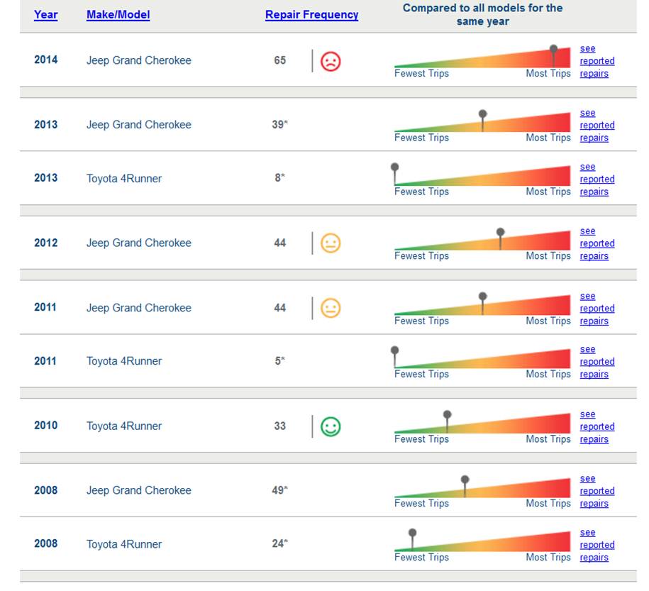
Task: Click the neutral face icon for 2011 Jeep
Action: pos(331,308)
